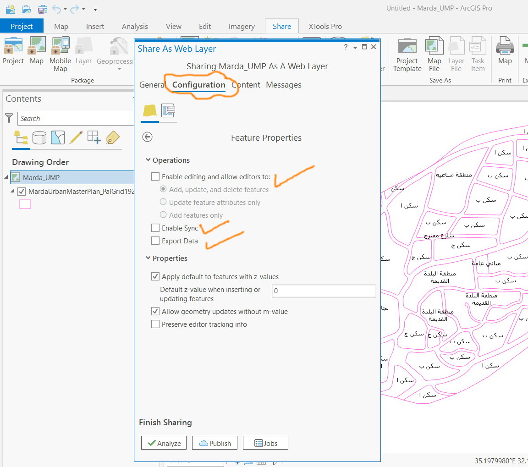Click the Jobs button
Screen dimensions: 528x467
tap(265, 443)
